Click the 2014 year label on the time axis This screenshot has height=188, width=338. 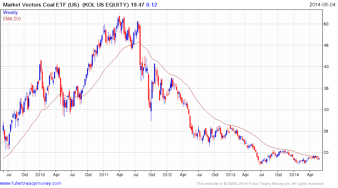(294, 175)
